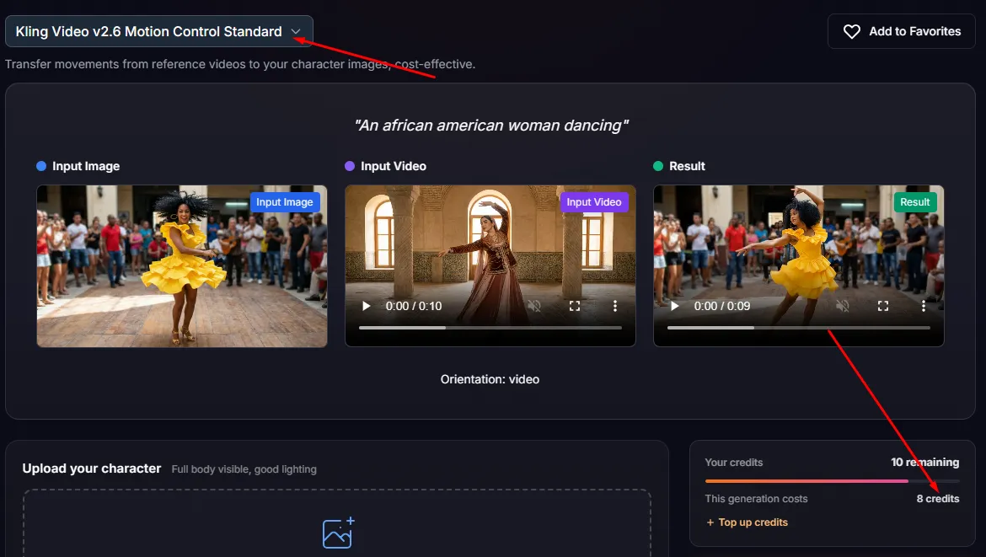Click the "Transfer movements from reference videos" description

coord(240,64)
